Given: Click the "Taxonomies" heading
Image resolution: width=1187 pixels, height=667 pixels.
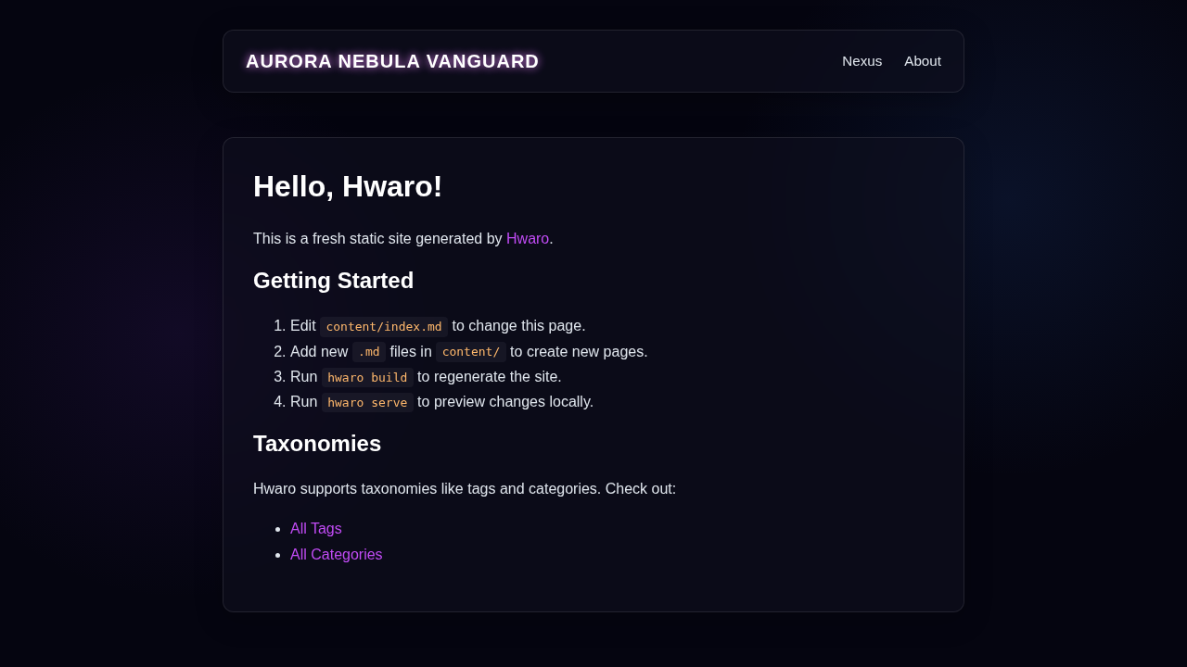Looking at the screenshot, I should tap(317, 444).
